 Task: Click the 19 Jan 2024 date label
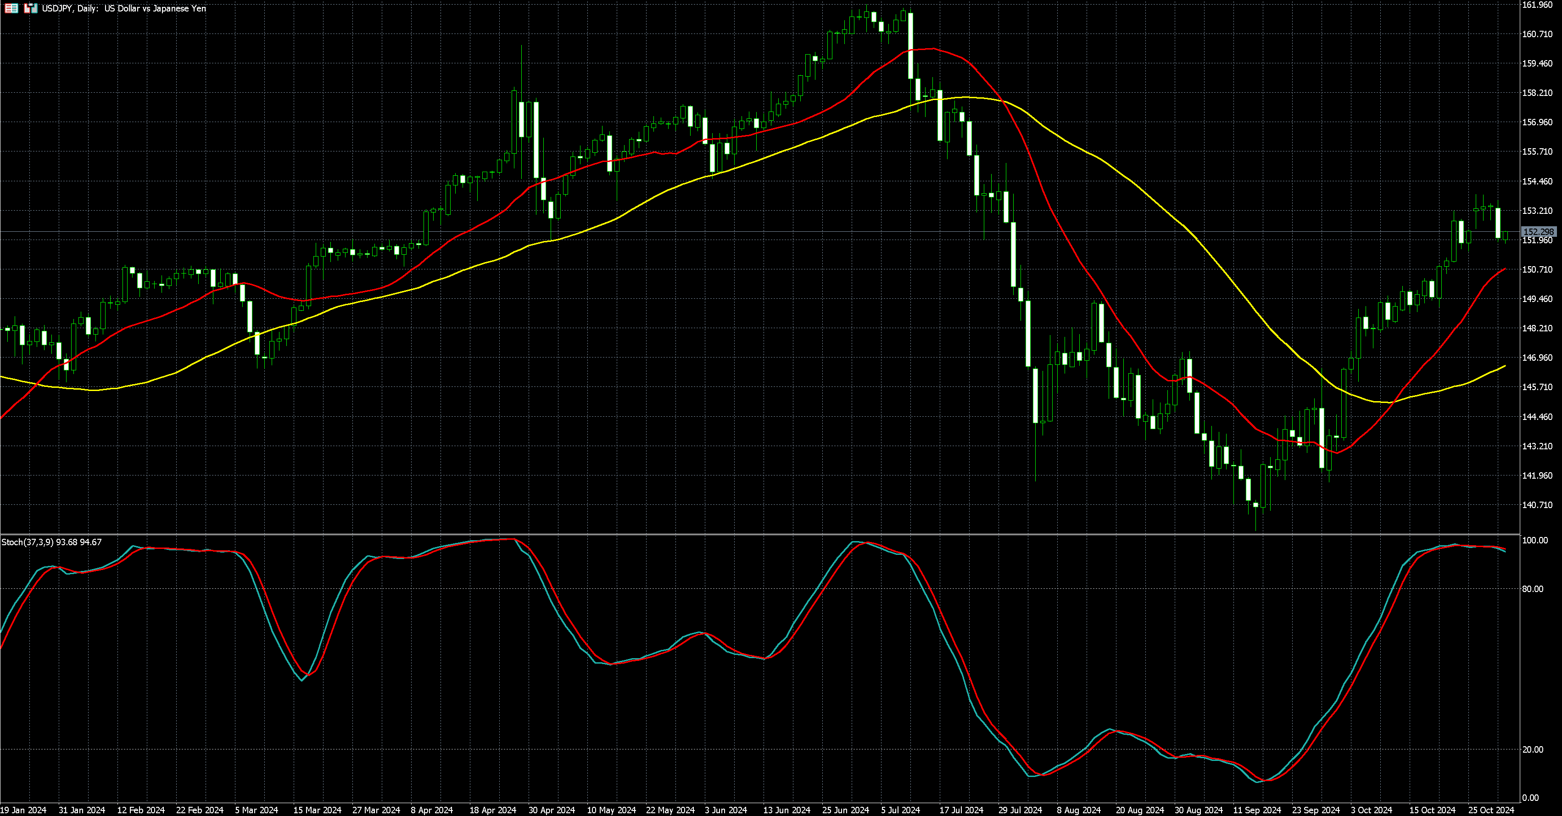pyautogui.click(x=23, y=810)
